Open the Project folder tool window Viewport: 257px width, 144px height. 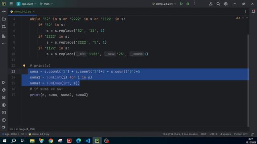pyautogui.click(x=4, y=19)
